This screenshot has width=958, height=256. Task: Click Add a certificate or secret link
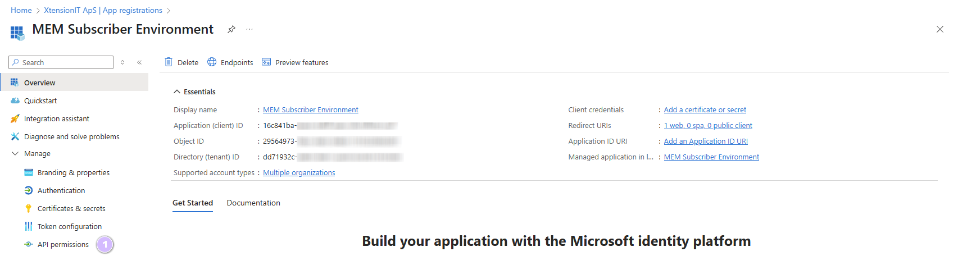(x=705, y=110)
